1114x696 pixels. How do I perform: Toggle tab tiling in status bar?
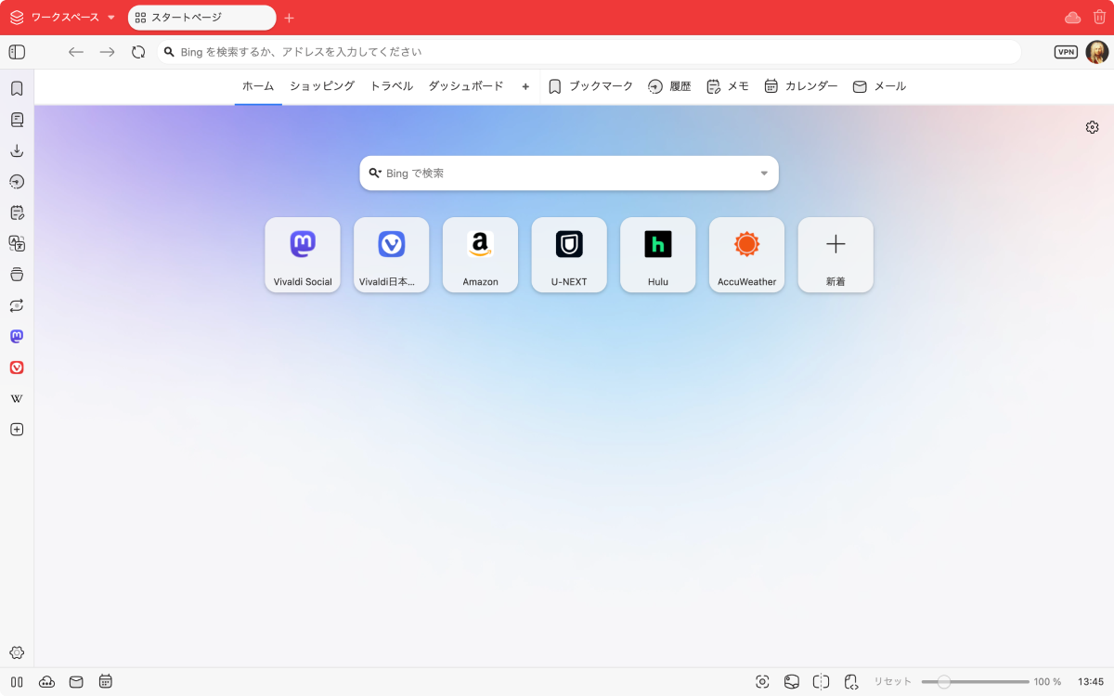821,682
